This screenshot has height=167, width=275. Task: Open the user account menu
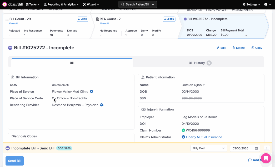point(267,4)
